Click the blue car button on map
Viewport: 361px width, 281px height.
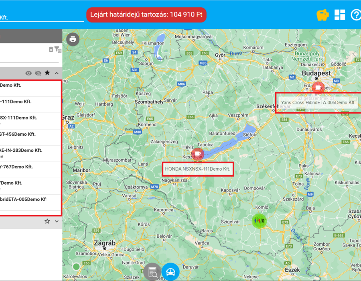coord(170,272)
